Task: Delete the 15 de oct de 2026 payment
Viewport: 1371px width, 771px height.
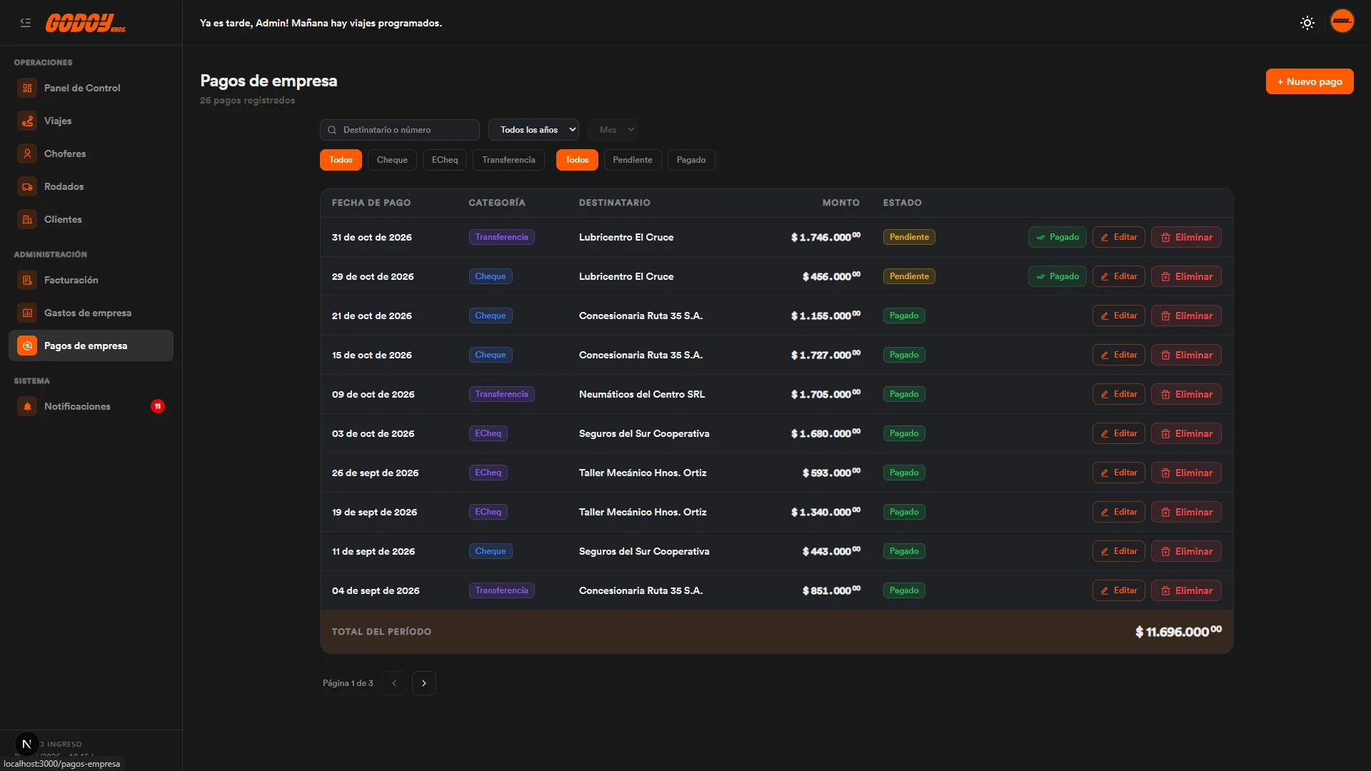Action: [1186, 355]
